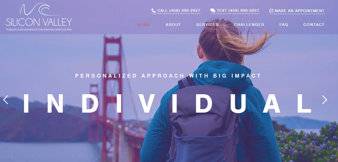Click the Text (408) 990-2827 link
338x162 pixels.
coord(235,11)
